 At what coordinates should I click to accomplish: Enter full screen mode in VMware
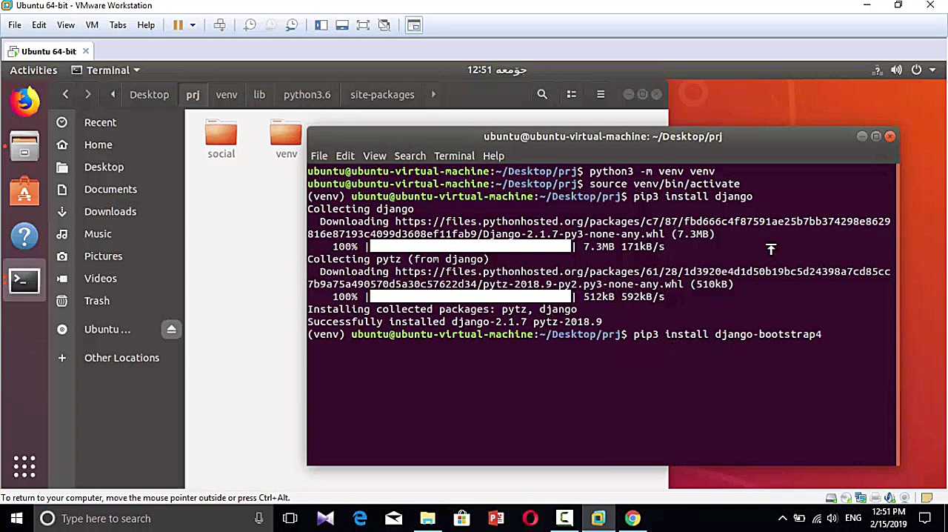tap(364, 24)
